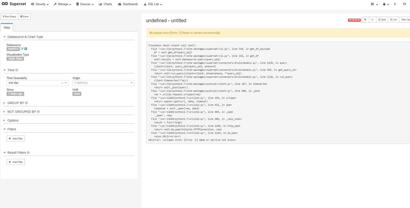Click the Table View visualization type label
The height and width of the screenshot is (208, 410).
pyautogui.click(x=15, y=59)
